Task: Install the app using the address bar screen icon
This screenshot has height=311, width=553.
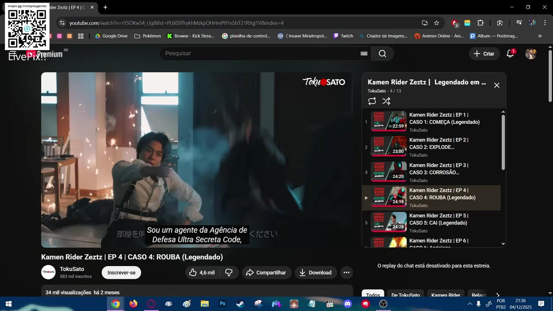Action: pyautogui.click(x=425, y=23)
